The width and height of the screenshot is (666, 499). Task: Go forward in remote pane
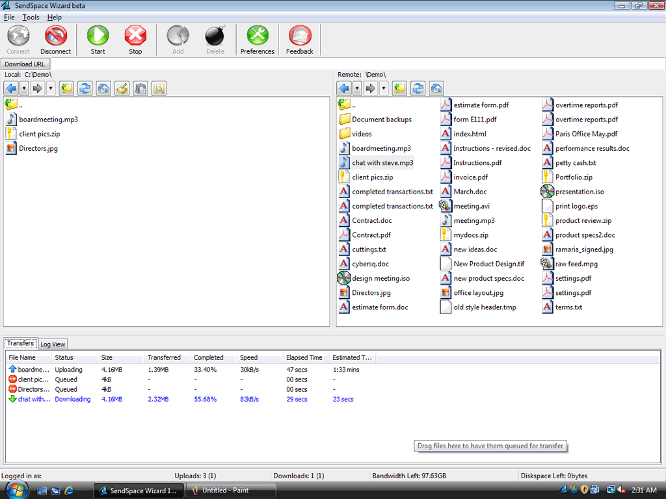[370, 88]
